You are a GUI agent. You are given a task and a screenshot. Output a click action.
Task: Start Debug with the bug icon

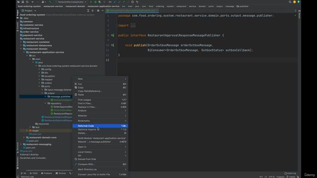click(96, 2)
